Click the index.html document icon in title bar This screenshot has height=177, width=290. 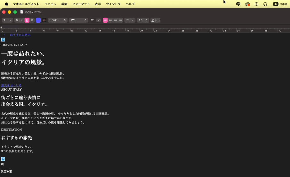point(22,12)
